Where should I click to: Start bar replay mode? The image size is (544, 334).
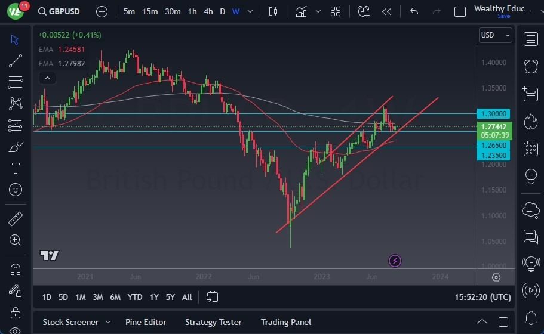tap(387, 11)
